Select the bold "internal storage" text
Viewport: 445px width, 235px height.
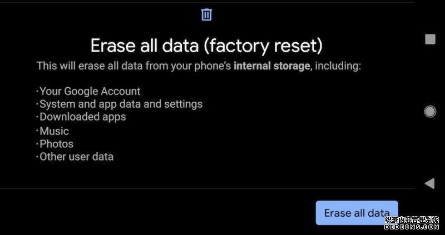click(271, 66)
